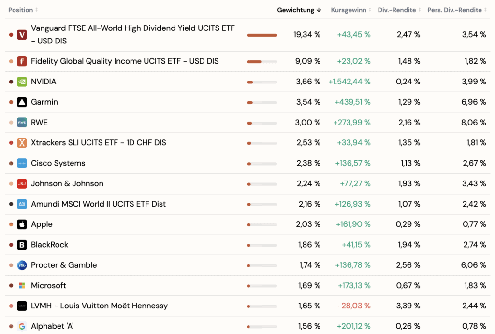Click the BlackRock logo icon
The image size is (495, 334).
pyautogui.click(x=22, y=245)
